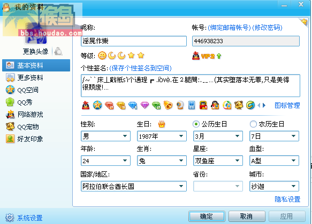Select the 农历生日 radio button
The height and width of the screenshot is (224, 312).
click(x=253, y=124)
